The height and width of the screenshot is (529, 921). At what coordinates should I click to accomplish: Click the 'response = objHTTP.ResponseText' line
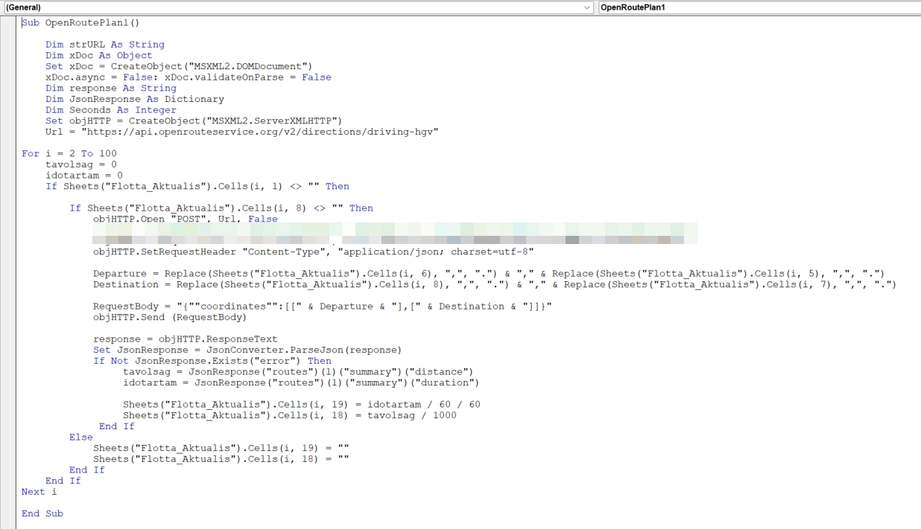point(186,339)
